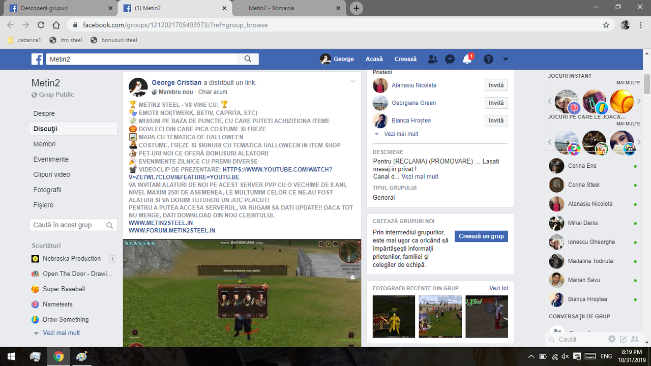651x366 pixels.
Task: Open chat settings gear icon
Action: (x=612, y=339)
